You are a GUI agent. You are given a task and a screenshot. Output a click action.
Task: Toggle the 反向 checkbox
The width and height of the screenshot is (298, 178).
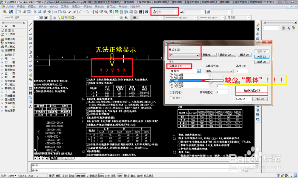(x=171, y=92)
